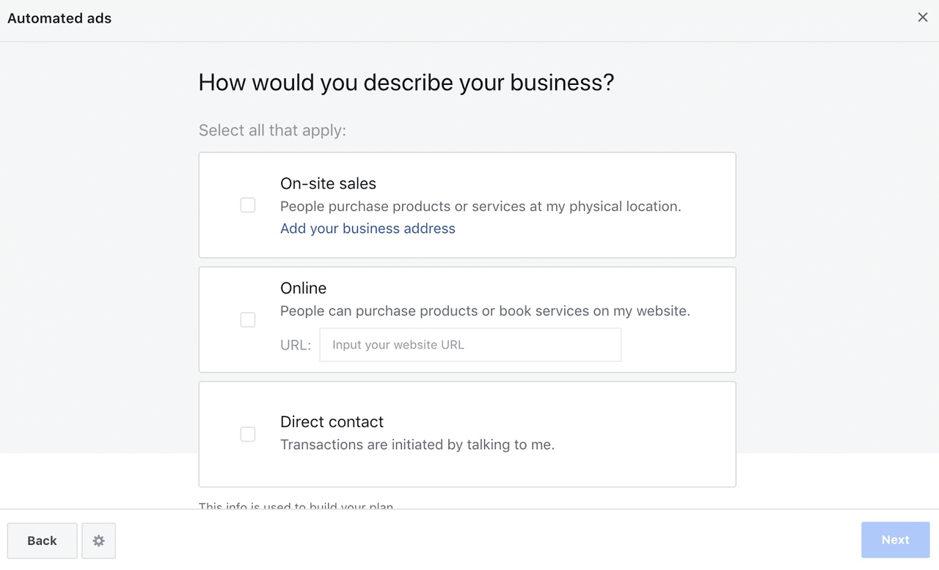Enable the Online checkbox
The width and height of the screenshot is (939, 570).
(248, 319)
